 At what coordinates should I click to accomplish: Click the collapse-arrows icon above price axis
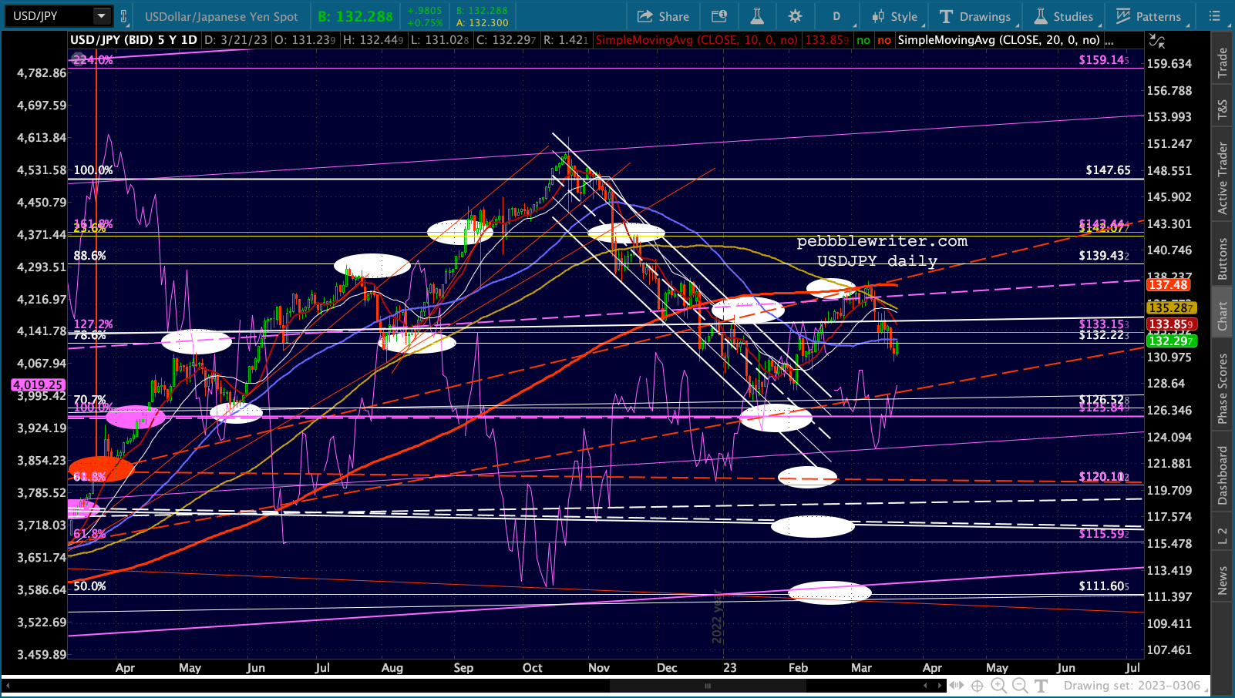pyautogui.click(x=1157, y=41)
